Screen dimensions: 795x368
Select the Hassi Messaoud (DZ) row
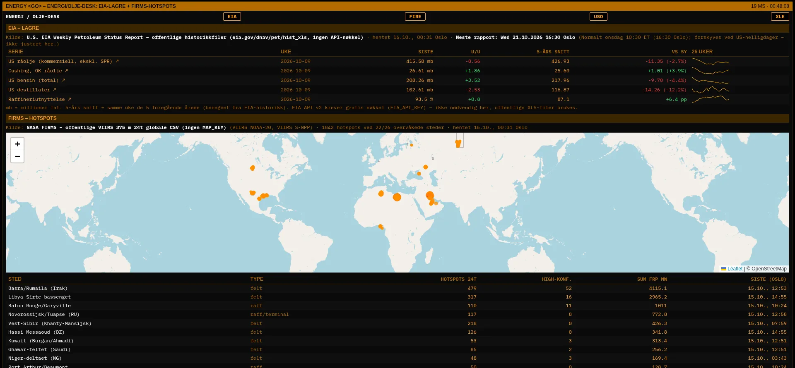tap(397, 332)
